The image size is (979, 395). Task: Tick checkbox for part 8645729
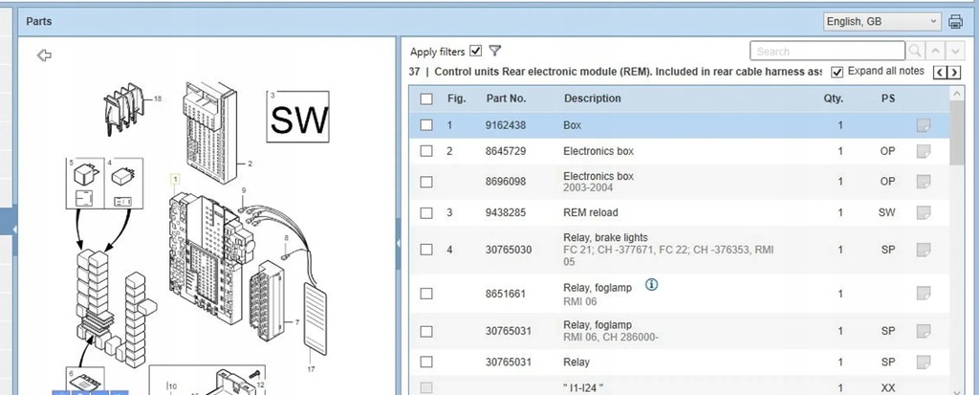tap(426, 151)
